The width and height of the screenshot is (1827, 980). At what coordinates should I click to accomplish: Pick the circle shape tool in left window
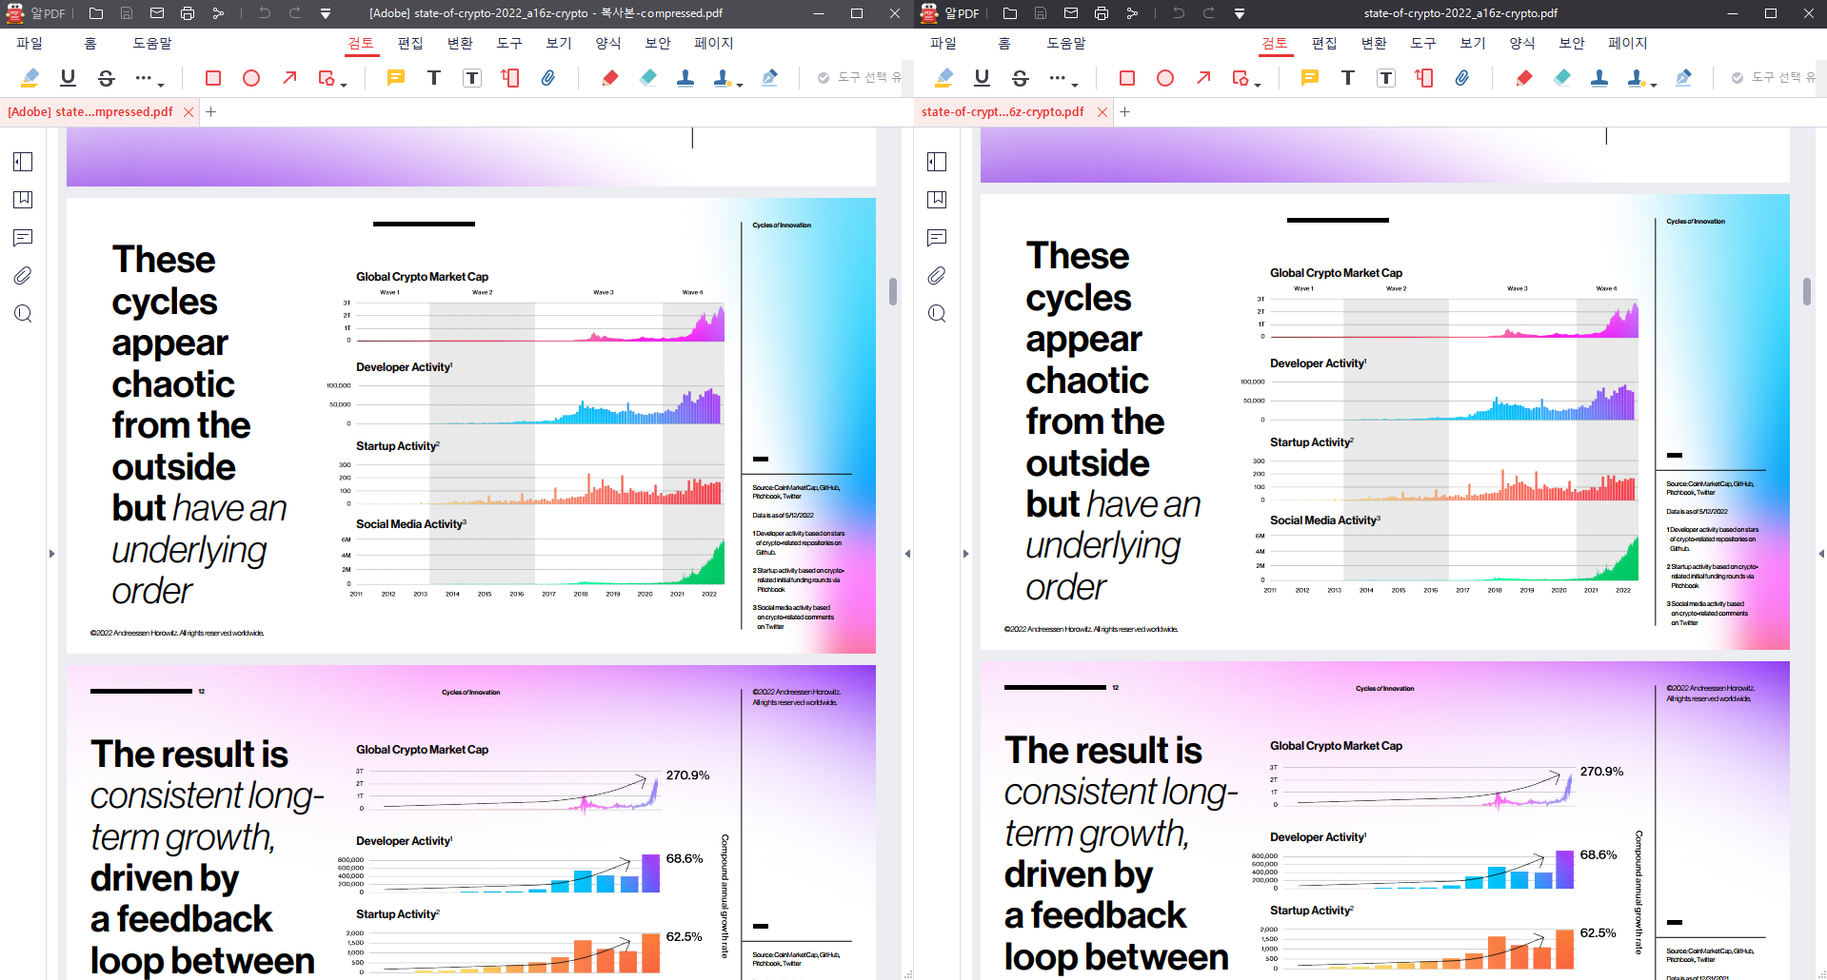coord(251,78)
